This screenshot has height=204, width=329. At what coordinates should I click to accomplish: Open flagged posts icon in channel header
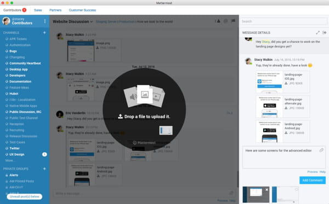coord(233,21)
